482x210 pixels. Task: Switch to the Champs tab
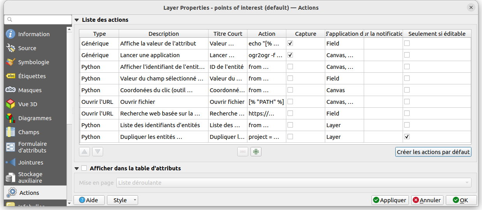pyautogui.click(x=35, y=132)
